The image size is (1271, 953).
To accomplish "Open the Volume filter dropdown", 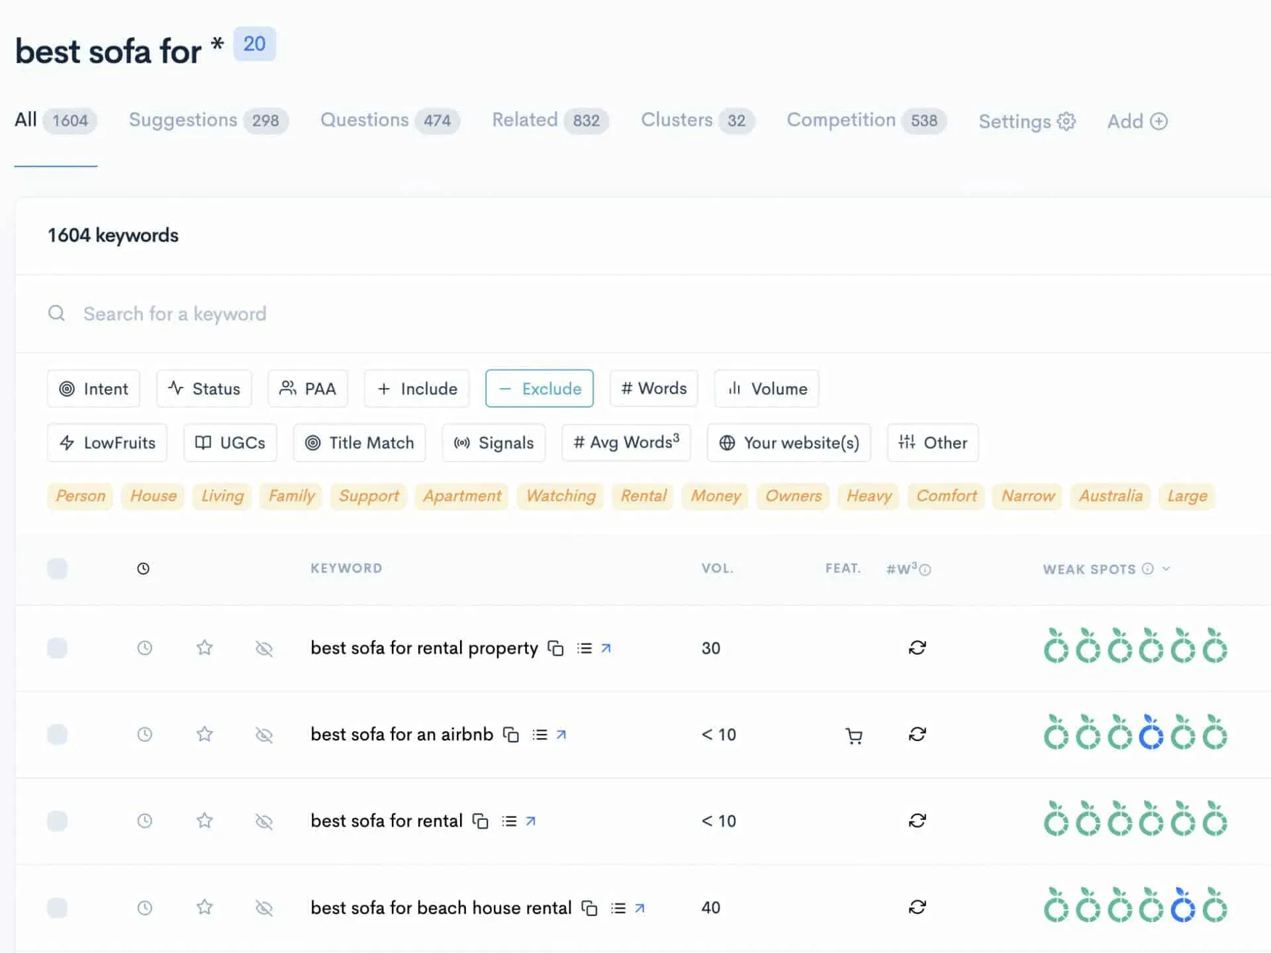I will [767, 389].
